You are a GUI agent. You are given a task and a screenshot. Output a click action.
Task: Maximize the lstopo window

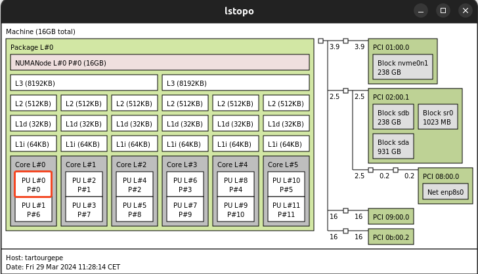pos(443,10)
